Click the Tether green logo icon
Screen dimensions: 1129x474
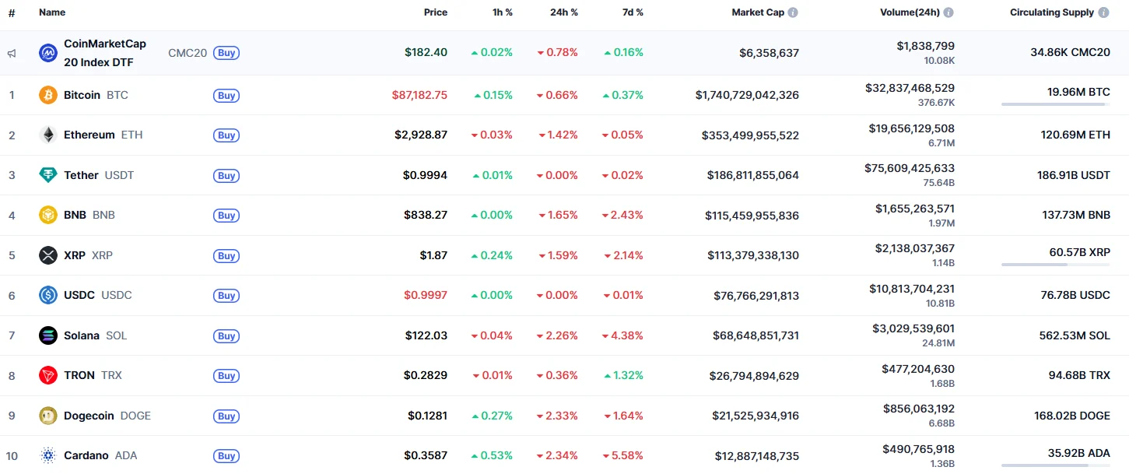48,175
